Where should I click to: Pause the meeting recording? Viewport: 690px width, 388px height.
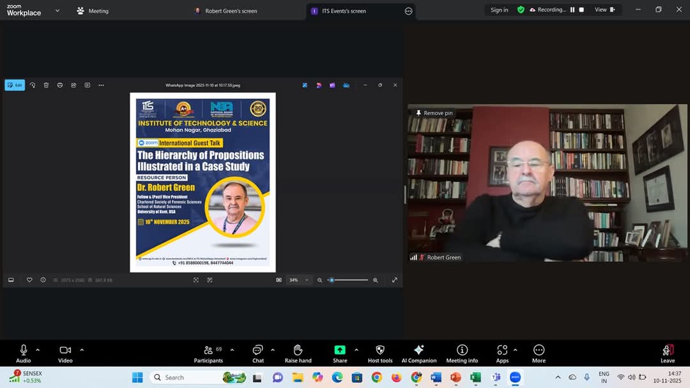coord(572,10)
